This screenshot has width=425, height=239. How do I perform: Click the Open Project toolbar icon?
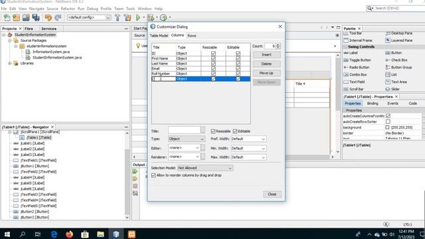point(26,18)
